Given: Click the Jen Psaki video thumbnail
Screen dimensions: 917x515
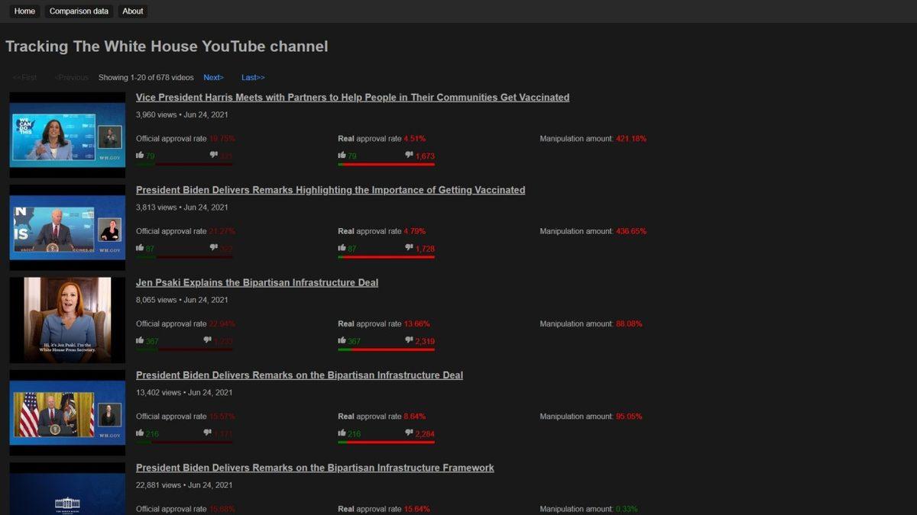Looking at the screenshot, I should pos(67,319).
